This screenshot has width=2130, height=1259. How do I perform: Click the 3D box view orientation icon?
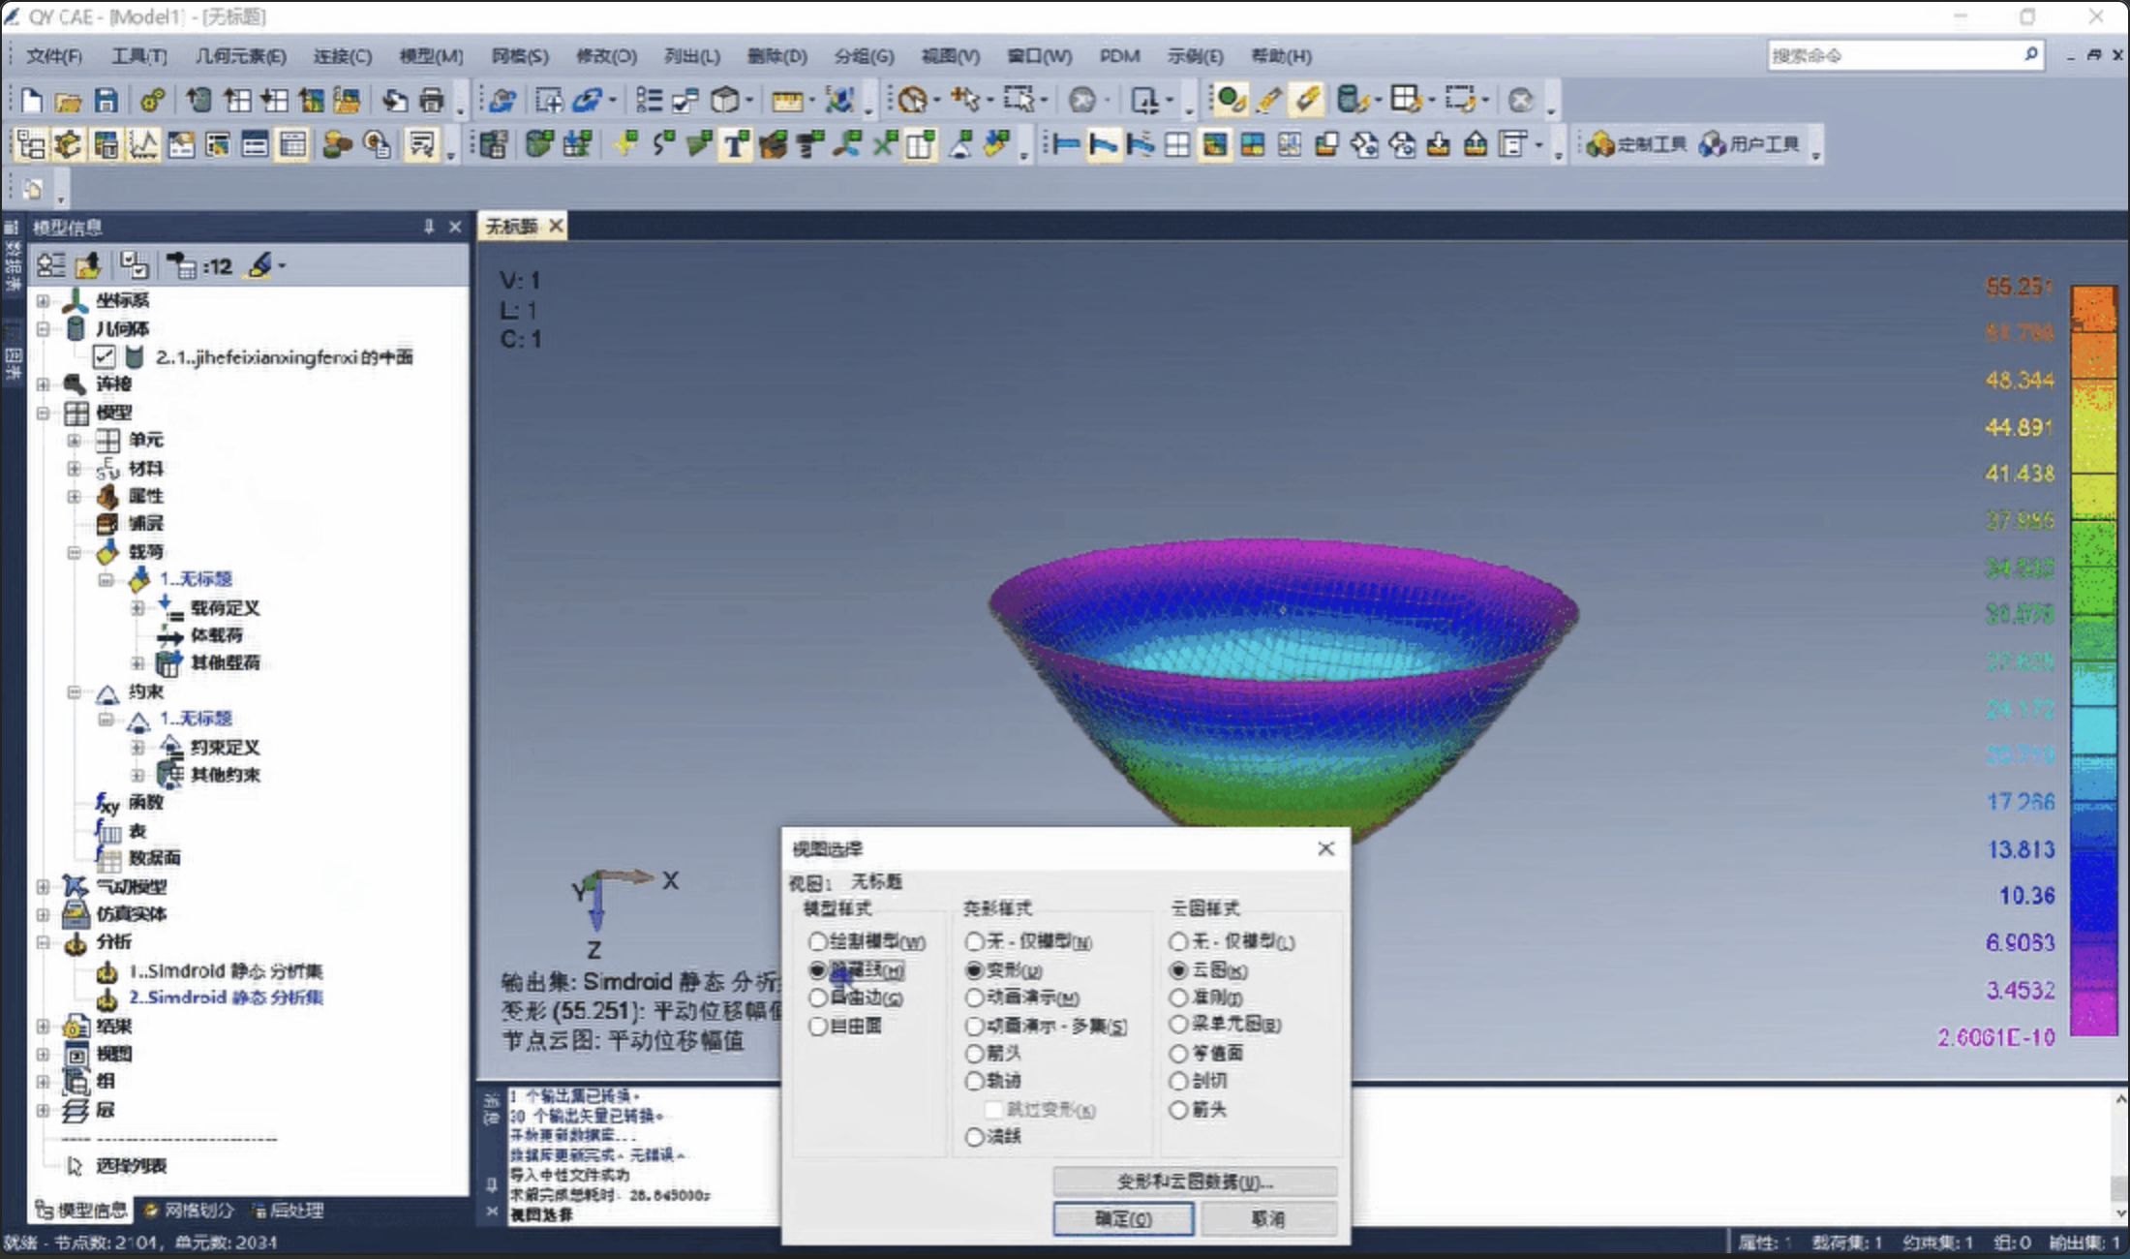coord(725,100)
